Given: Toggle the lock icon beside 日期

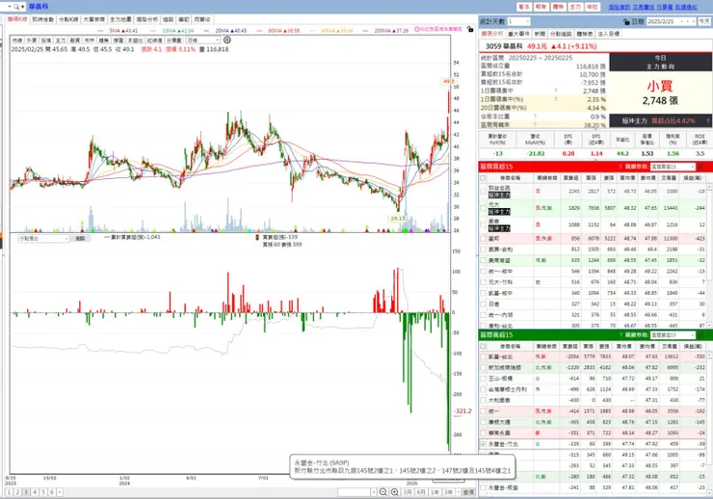Looking at the screenshot, I should [626, 21].
